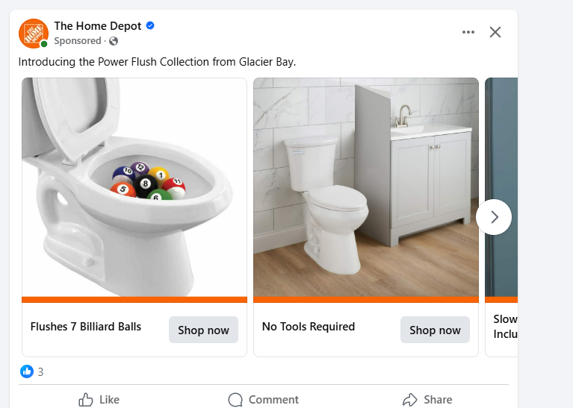The image size is (573, 408).
Task: View the reaction count of 3
Action: tap(40, 371)
